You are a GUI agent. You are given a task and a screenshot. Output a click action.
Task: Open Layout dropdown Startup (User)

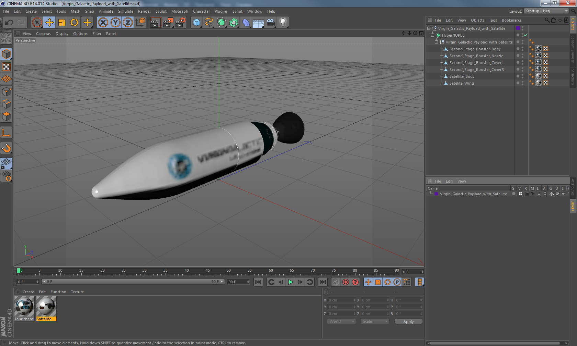pos(546,11)
